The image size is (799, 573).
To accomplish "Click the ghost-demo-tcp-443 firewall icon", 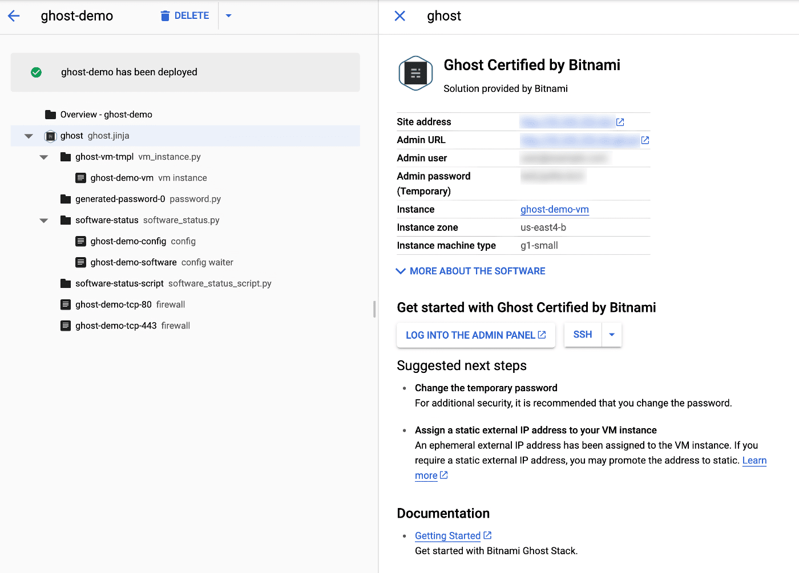I will pos(66,326).
